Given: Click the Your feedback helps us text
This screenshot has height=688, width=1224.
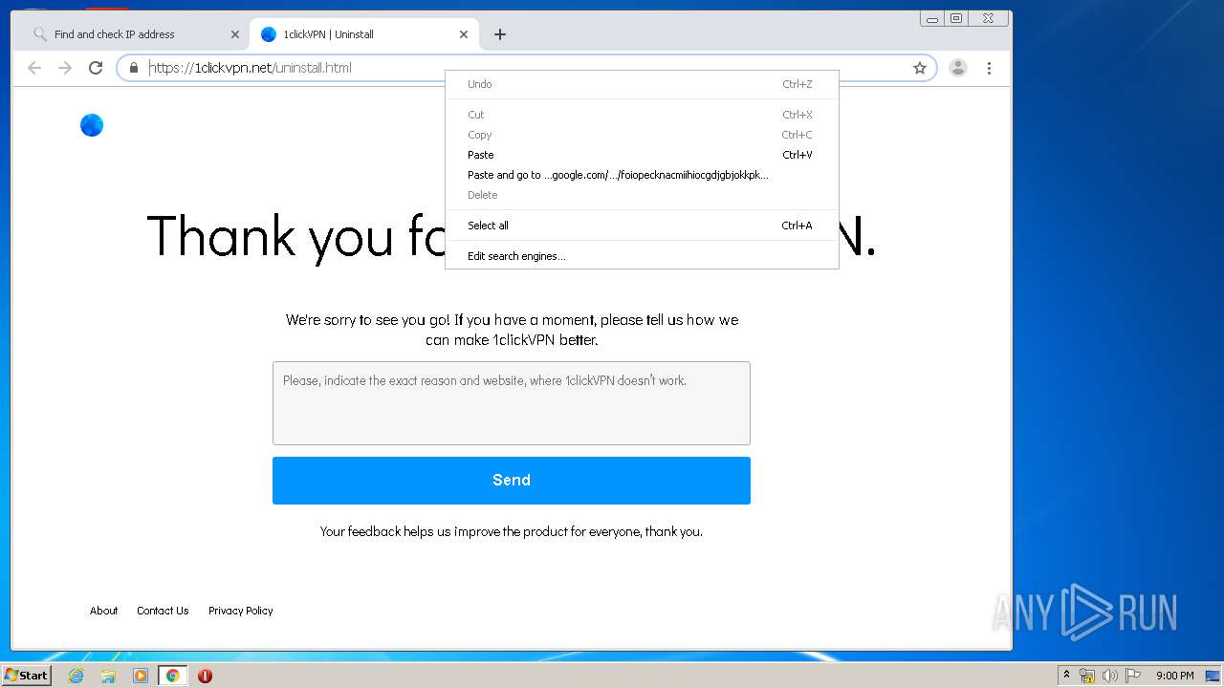Looking at the screenshot, I should pyautogui.click(x=512, y=531).
